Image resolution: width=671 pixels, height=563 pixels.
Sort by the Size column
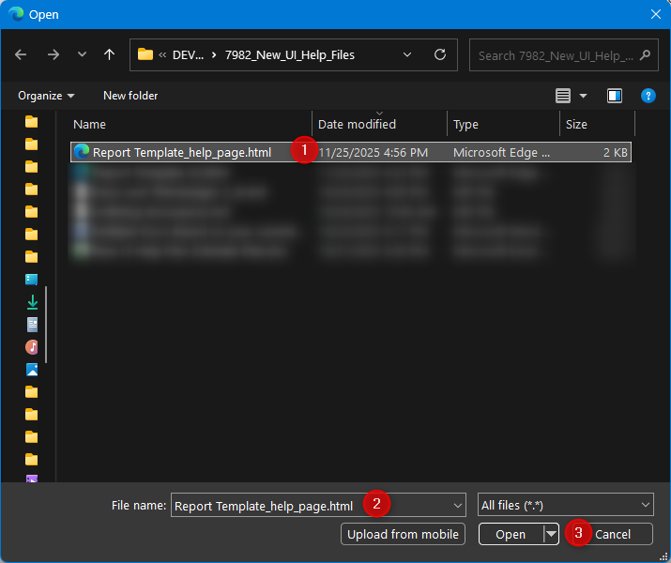[598, 124]
